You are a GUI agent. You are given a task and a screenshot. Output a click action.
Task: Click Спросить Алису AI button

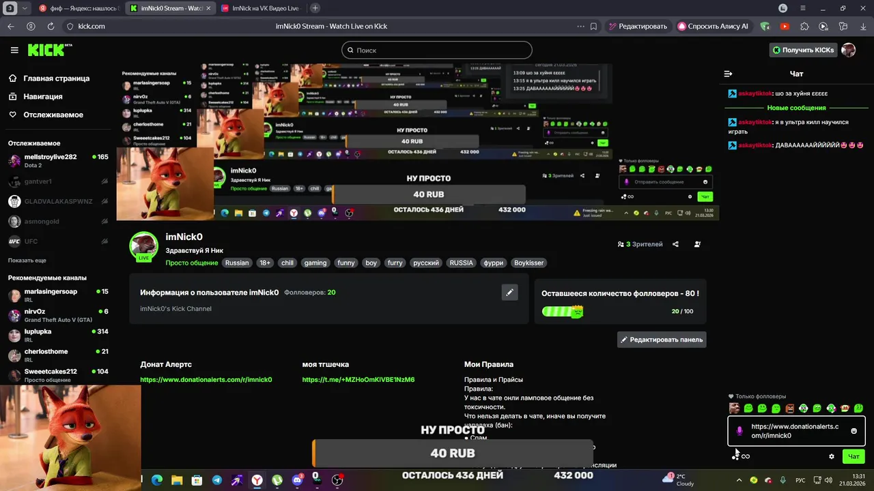click(713, 26)
